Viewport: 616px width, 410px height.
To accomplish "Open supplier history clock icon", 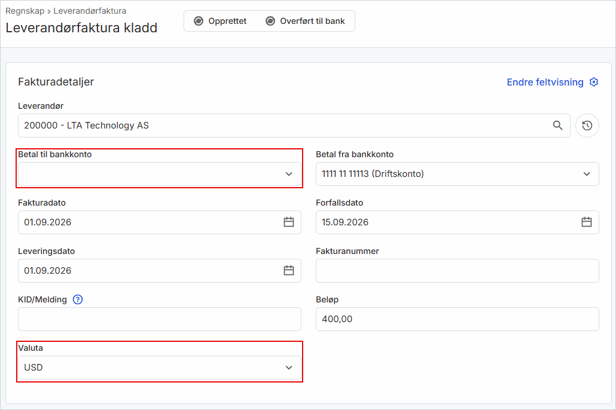I will coord(587,126).
